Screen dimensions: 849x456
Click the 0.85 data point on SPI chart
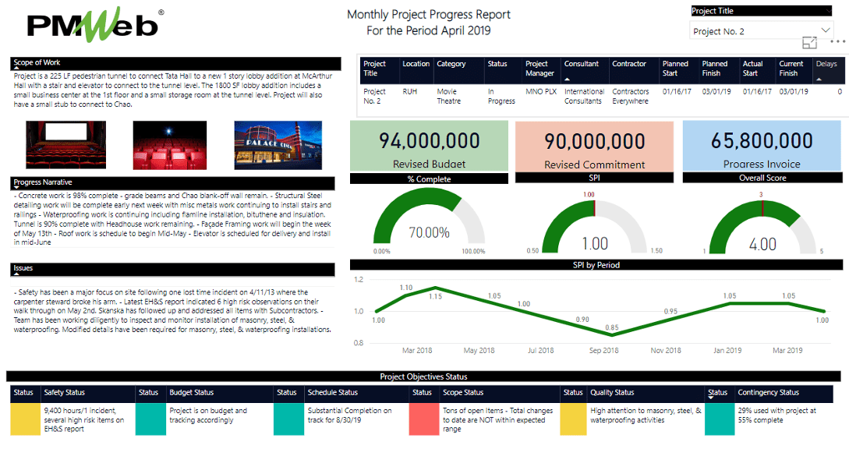pos(614,334)
